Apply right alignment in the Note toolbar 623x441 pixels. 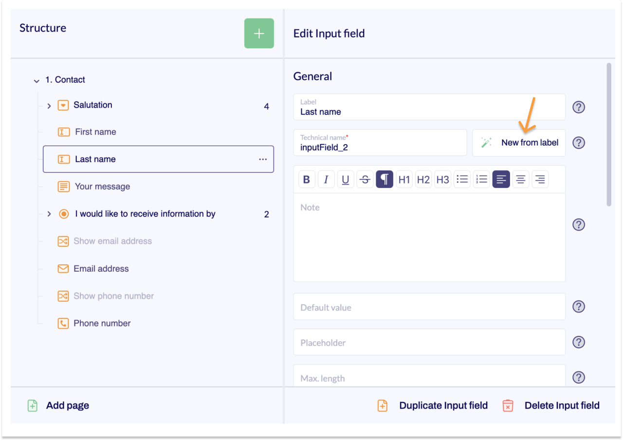[x=540, y=179]
